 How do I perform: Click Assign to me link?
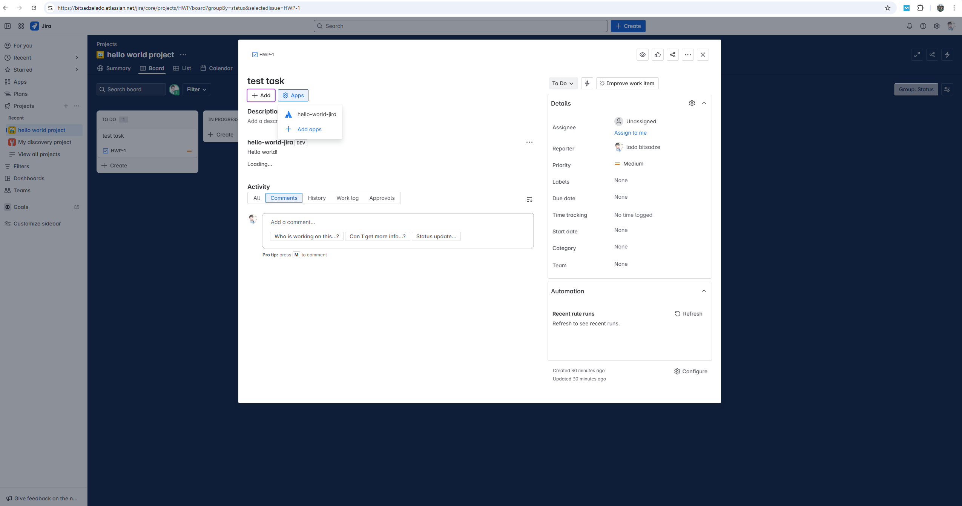tap(631, 133)
